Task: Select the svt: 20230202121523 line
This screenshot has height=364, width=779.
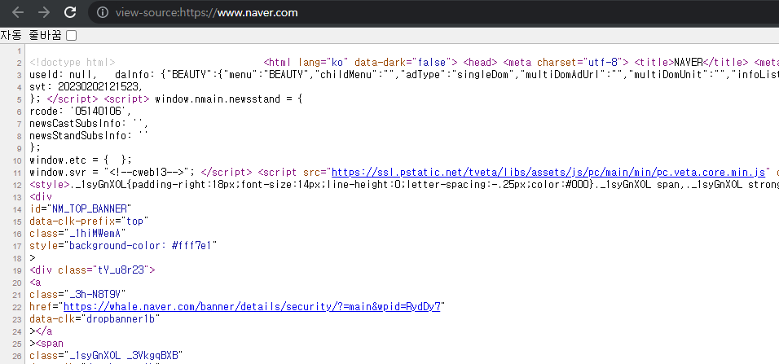Action: 86,87
